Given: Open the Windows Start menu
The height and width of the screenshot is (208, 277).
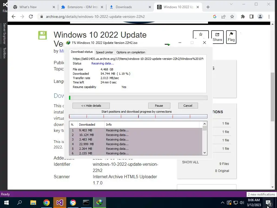Looking at the screenshot, I should click(6, 203).
